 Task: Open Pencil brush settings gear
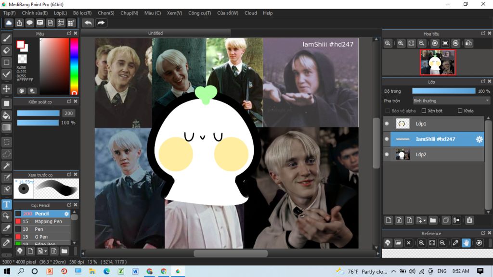pyautogui.click(x=66, y=214)
